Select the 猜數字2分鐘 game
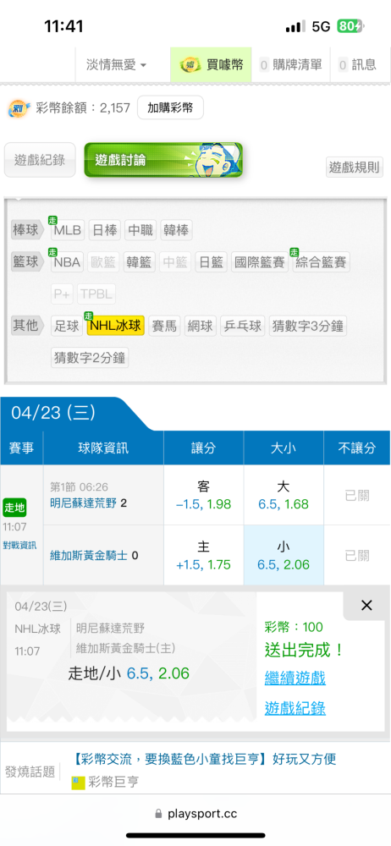This screenshot has width=391, height=846. [x=91, y=358]
